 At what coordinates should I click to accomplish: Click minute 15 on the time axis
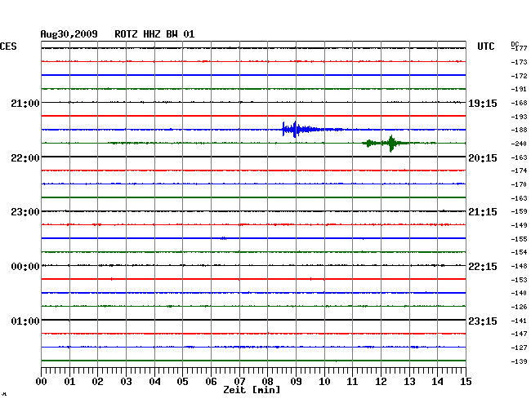click(466, 382)
